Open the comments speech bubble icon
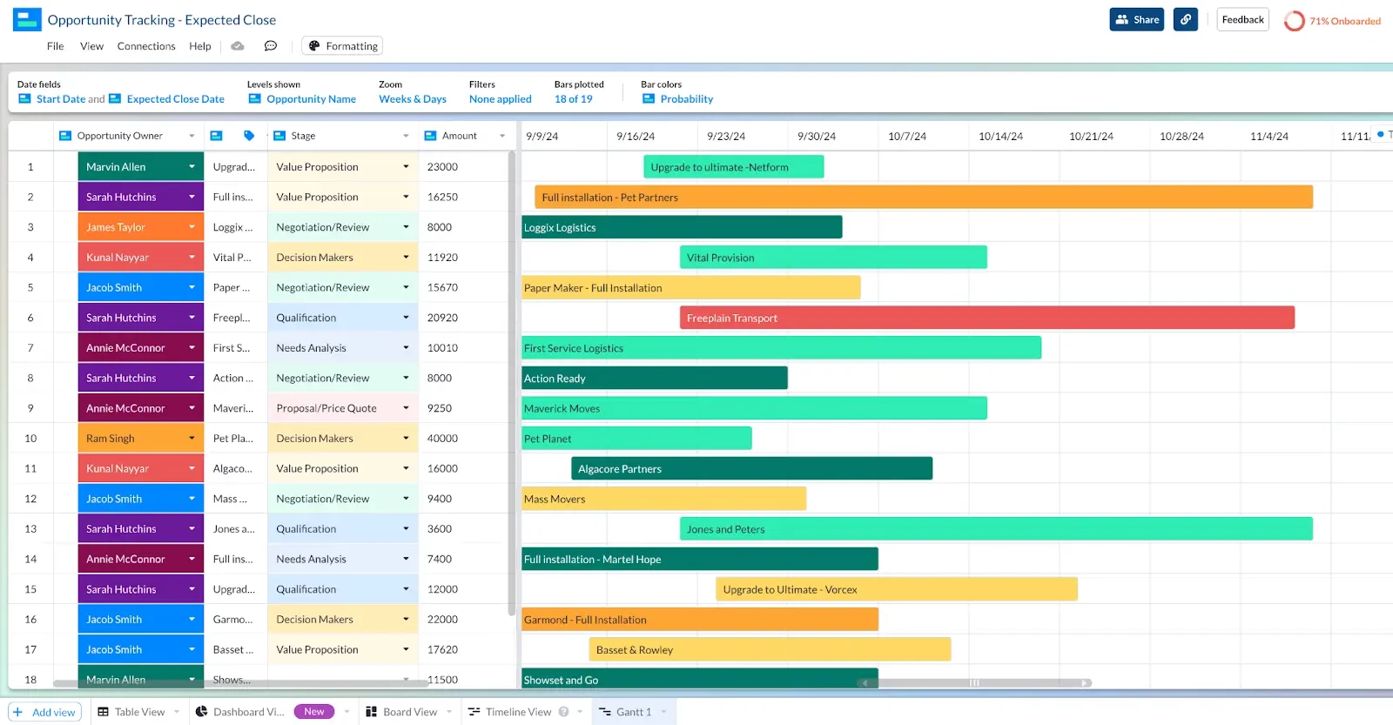 (271, 46)
